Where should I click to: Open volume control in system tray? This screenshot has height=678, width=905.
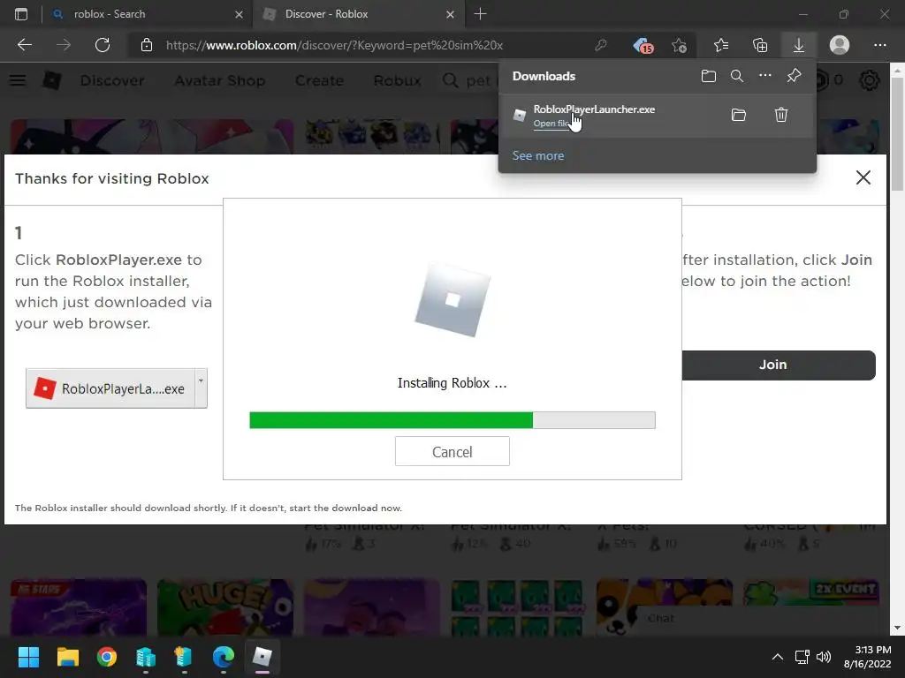(x=824, y=657)
